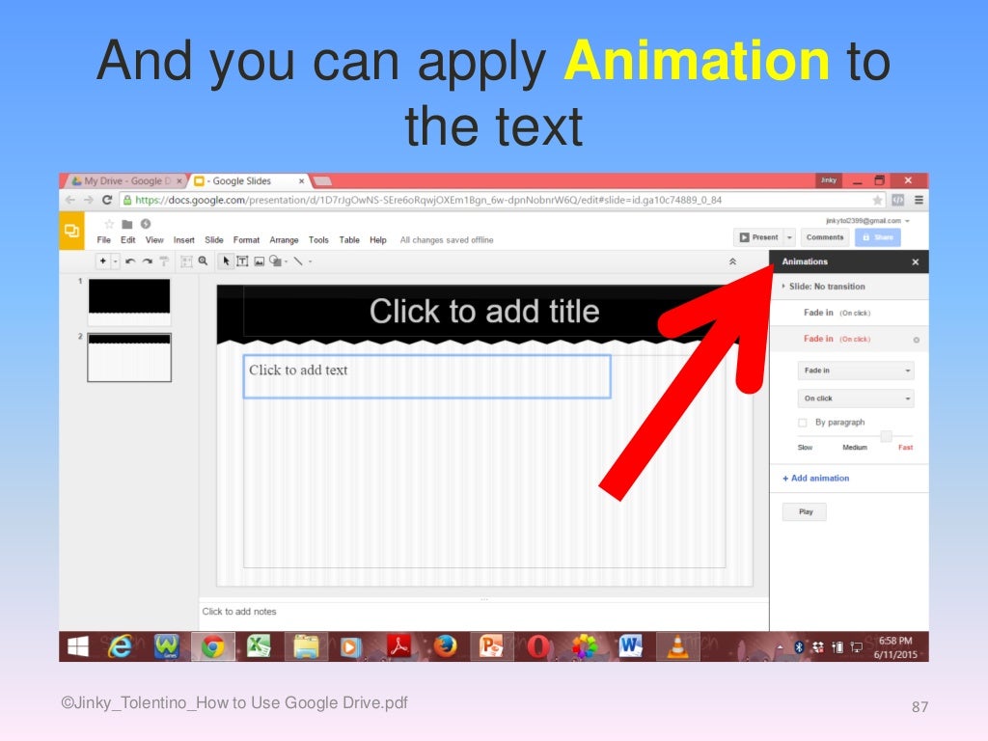Select the paint format tool

(164, 261)
